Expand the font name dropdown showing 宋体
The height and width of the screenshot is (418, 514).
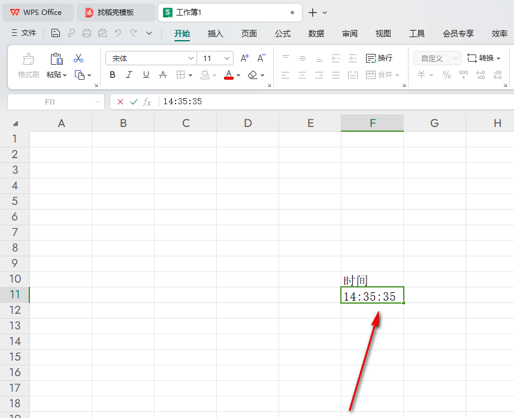coord(191,58)
